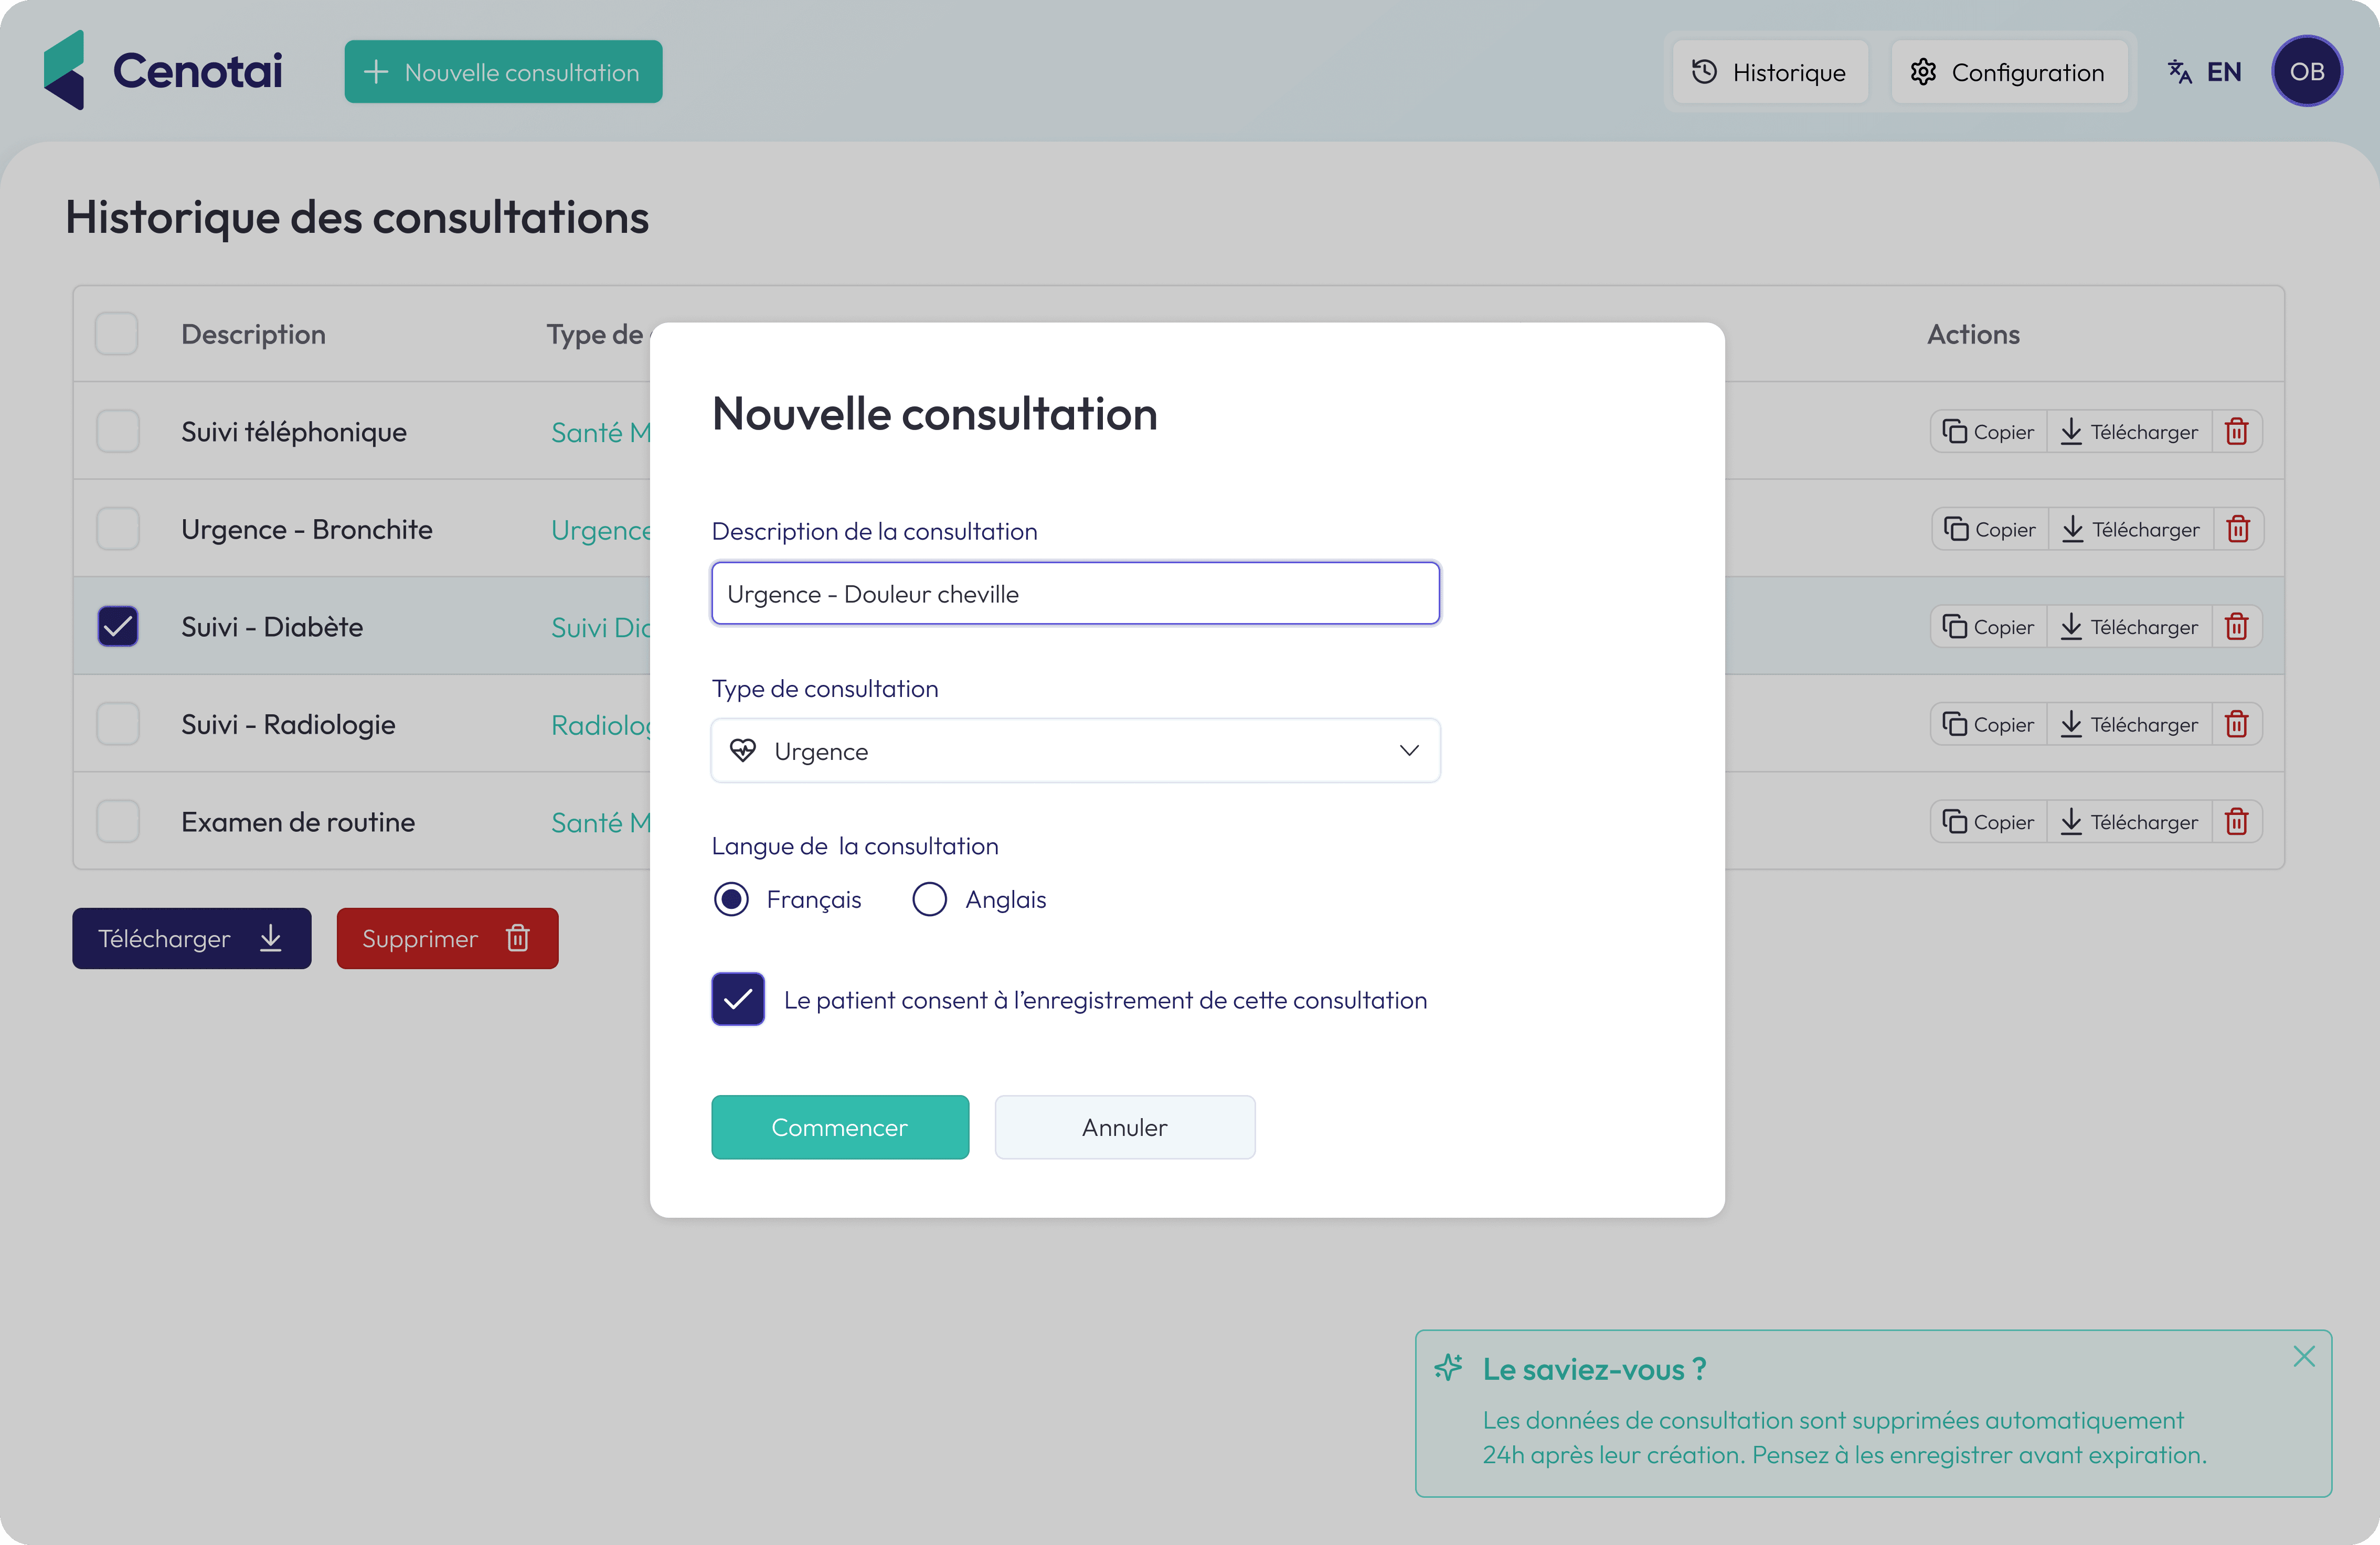Close the Le saviez-vous notification
Image resolution: width=2380 pixels, height=1545 pixels.
coord(2304,1356)
